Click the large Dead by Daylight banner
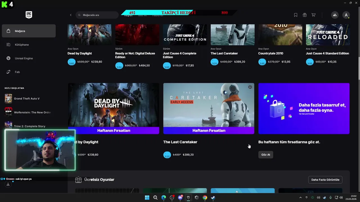Image resolution: width=360 pixels, height=202 pixels. [113, 108]
